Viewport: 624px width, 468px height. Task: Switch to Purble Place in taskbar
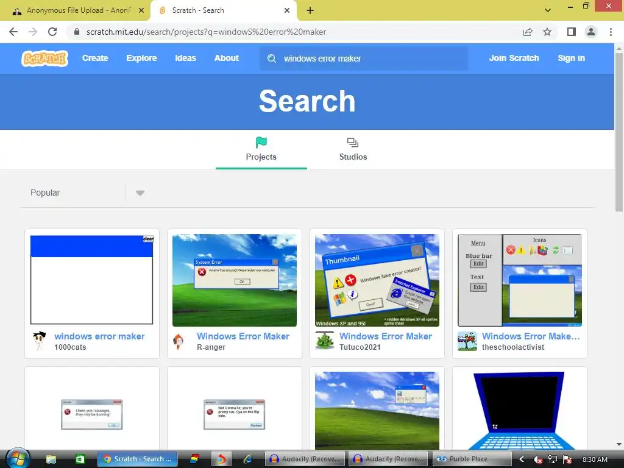472,459
